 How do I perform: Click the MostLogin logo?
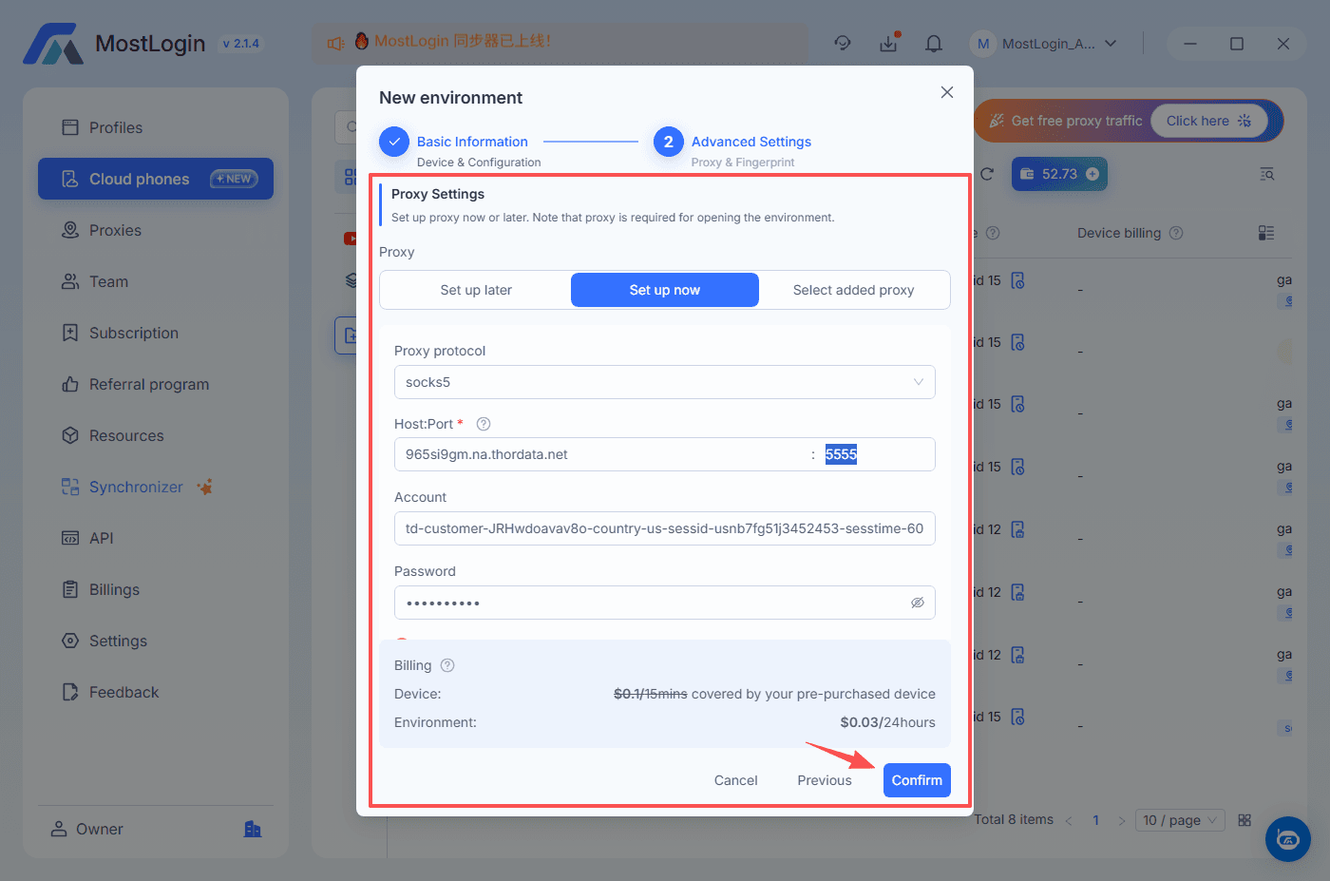tap(53, 44)
